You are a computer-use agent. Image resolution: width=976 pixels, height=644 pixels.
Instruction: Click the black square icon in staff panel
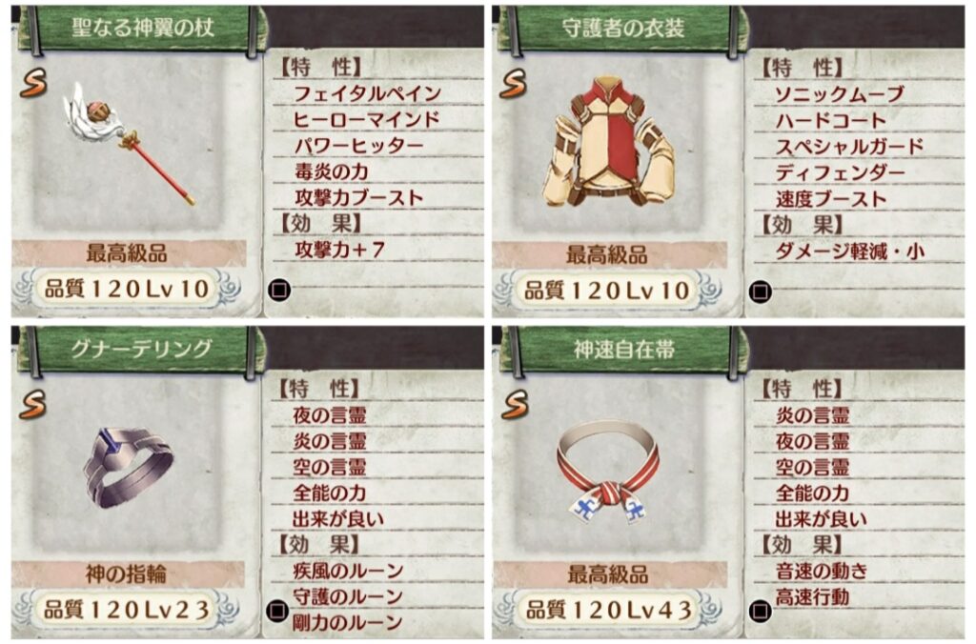pyautogui.click(x=279, y=290)
